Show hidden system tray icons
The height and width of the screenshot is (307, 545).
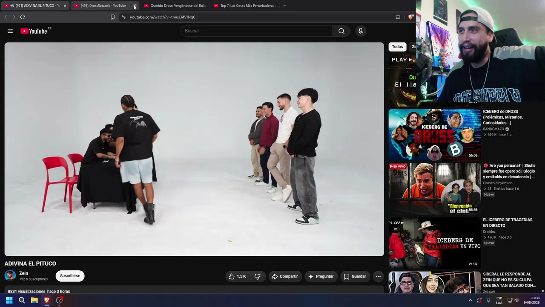[x=470, y=300]
